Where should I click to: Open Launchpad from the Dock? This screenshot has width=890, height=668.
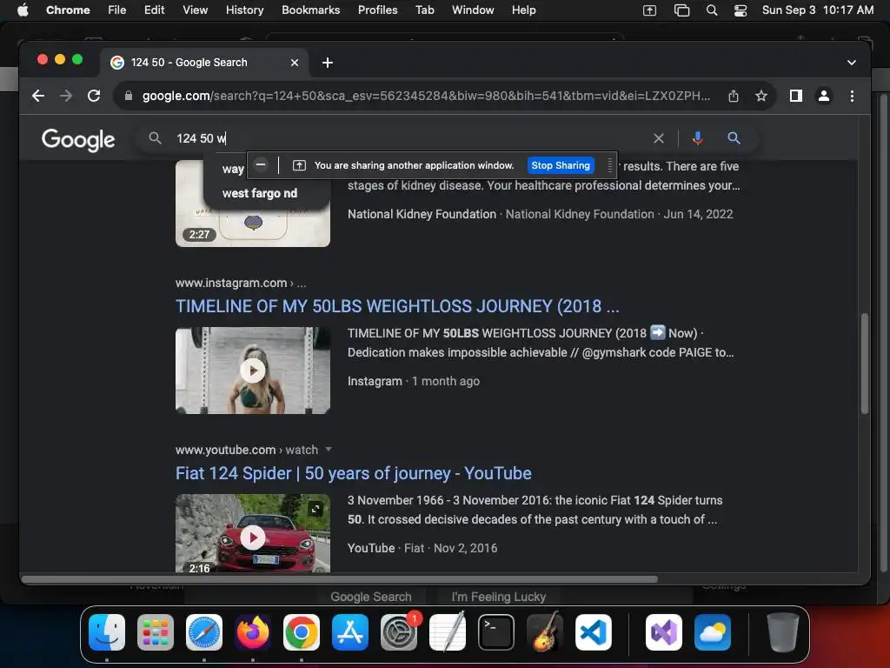156,632
